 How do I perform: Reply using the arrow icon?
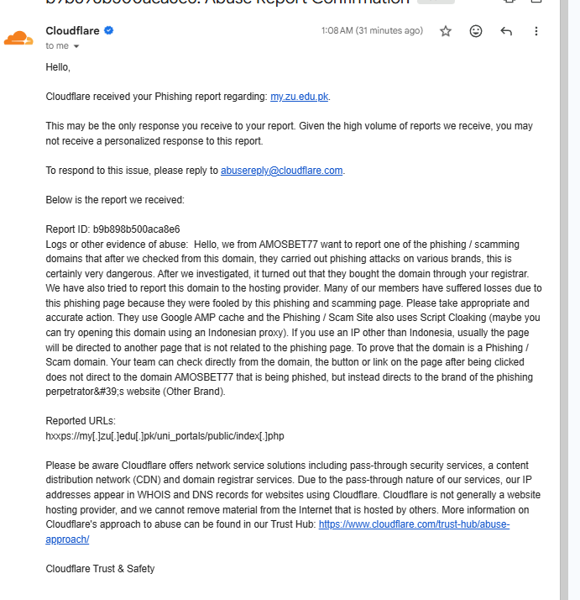point(506,31)
